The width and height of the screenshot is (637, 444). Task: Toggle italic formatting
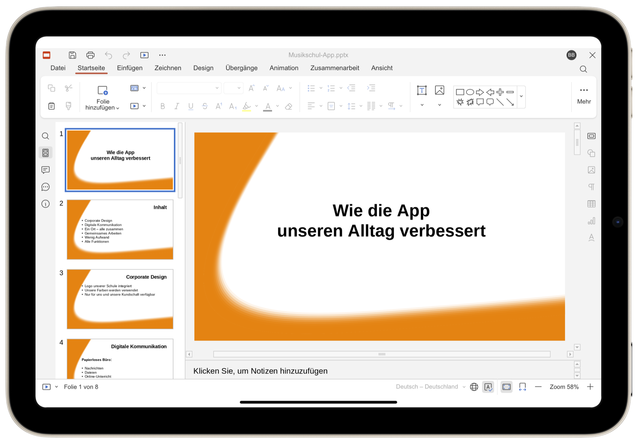pyautogui.click(x=176, y=106)
